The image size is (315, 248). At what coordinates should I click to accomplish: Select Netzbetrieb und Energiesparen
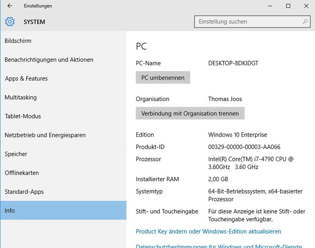point(45,135)
